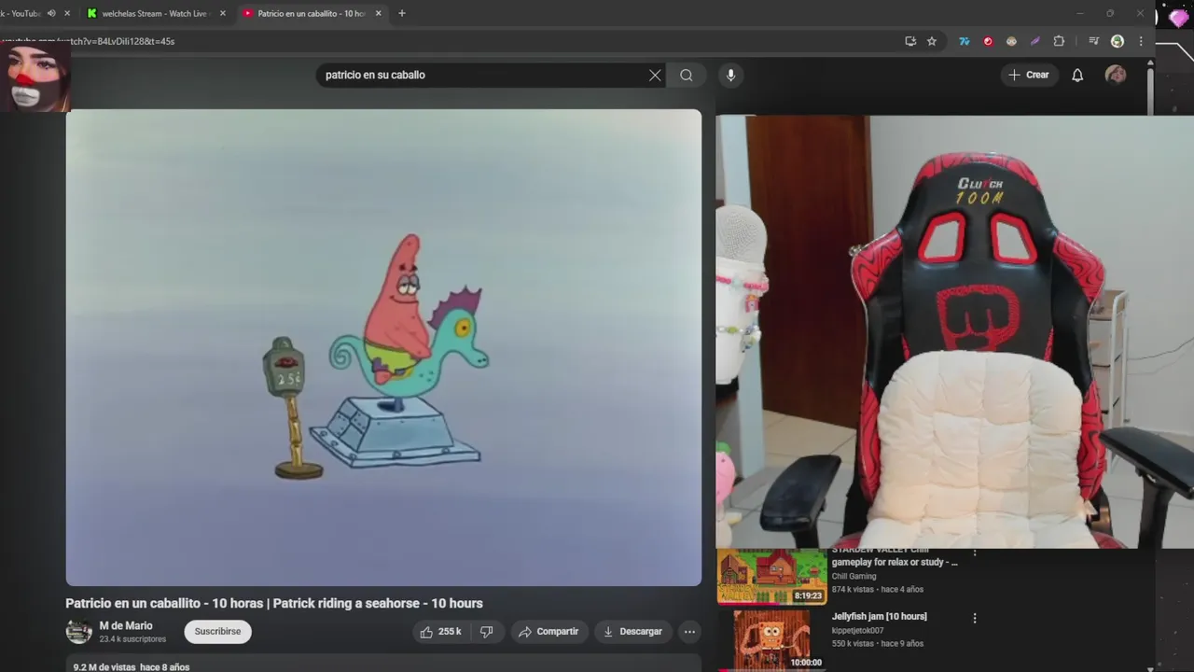Click the Crear button
The height and width of the screenshot is (672, 1194).
click(1029, 75)
